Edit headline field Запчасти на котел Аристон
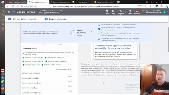The height and width of the screenshot is (95, 169). (47, 93)
